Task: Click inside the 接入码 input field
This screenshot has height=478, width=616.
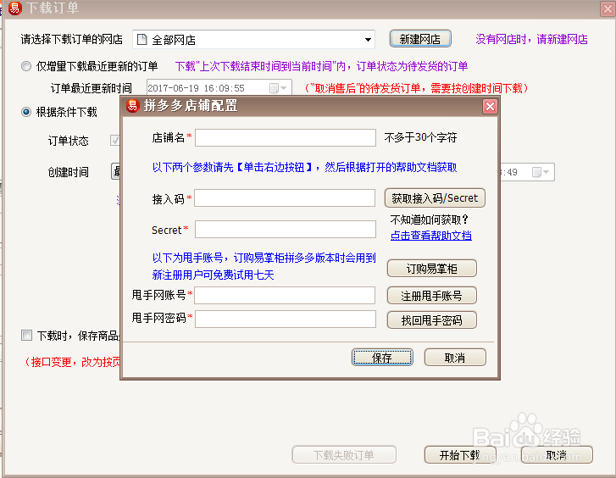Action: click(285, 198)
